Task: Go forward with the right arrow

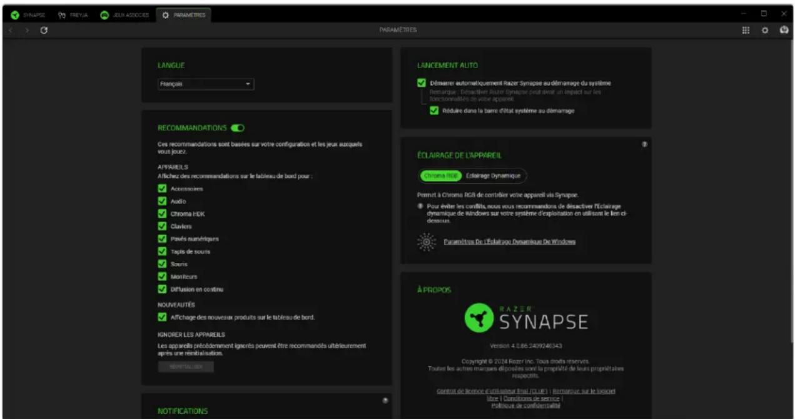Action: click(x=28, y=30)
